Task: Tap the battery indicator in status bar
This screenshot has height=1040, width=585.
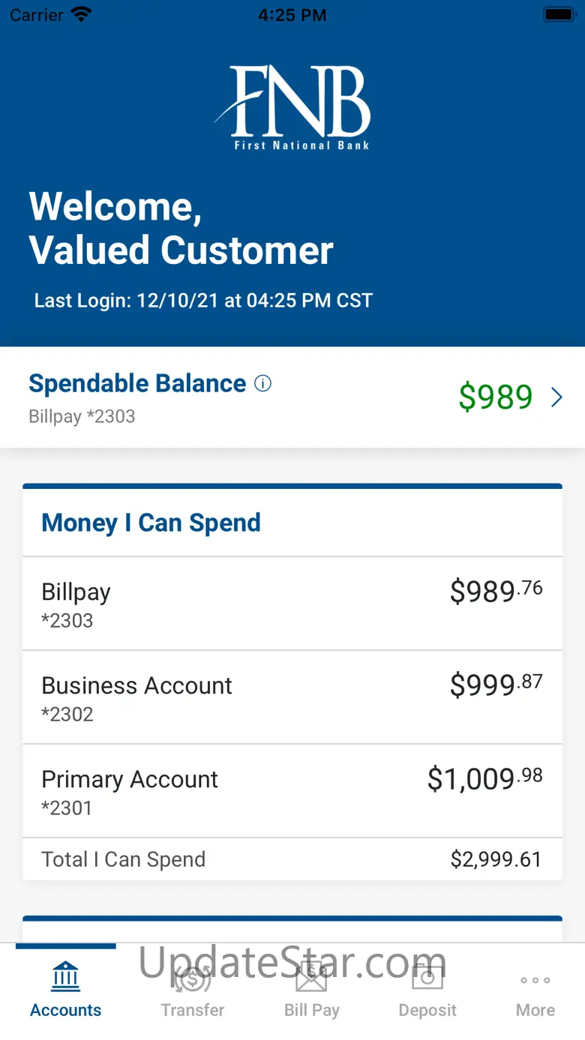Action: coord(558,14)
